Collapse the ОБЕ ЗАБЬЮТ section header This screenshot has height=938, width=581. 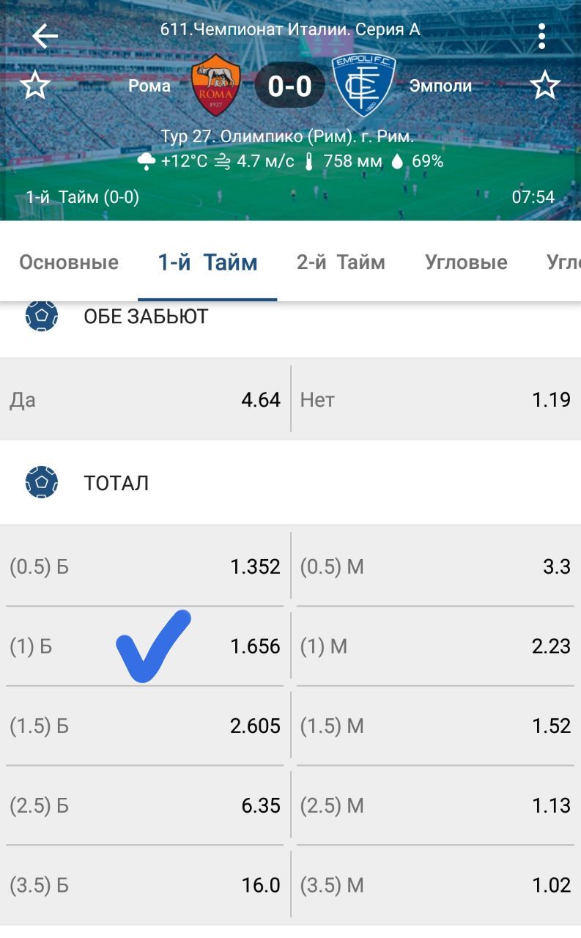147,317
